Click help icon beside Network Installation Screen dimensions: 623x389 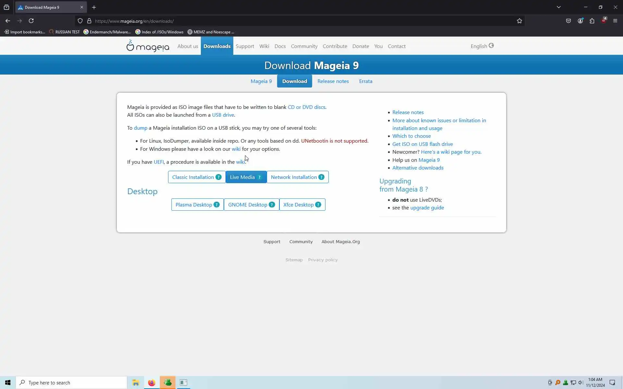pos(321,177)
